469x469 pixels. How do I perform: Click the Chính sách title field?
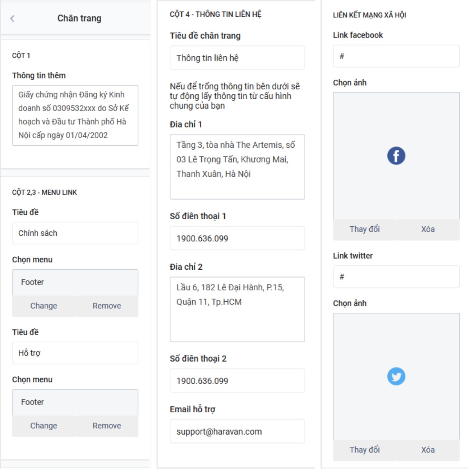75,233
